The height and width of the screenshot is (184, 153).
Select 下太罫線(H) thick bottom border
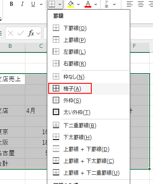[88, 137]
